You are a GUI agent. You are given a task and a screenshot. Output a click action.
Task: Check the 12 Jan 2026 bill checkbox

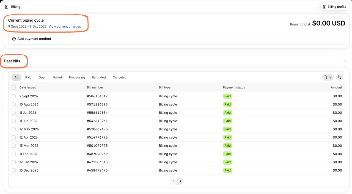coord(14,162)
